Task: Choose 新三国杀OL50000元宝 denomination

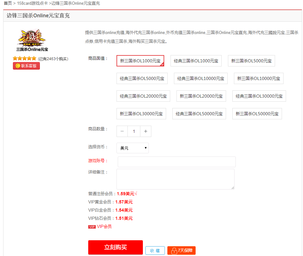Action: (257, 114)
